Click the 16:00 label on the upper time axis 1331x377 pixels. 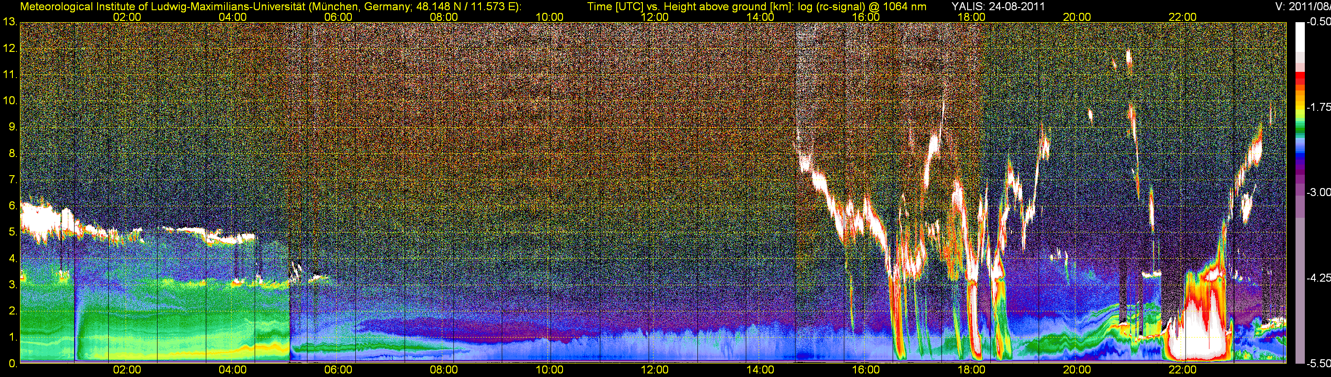[866, 17]
